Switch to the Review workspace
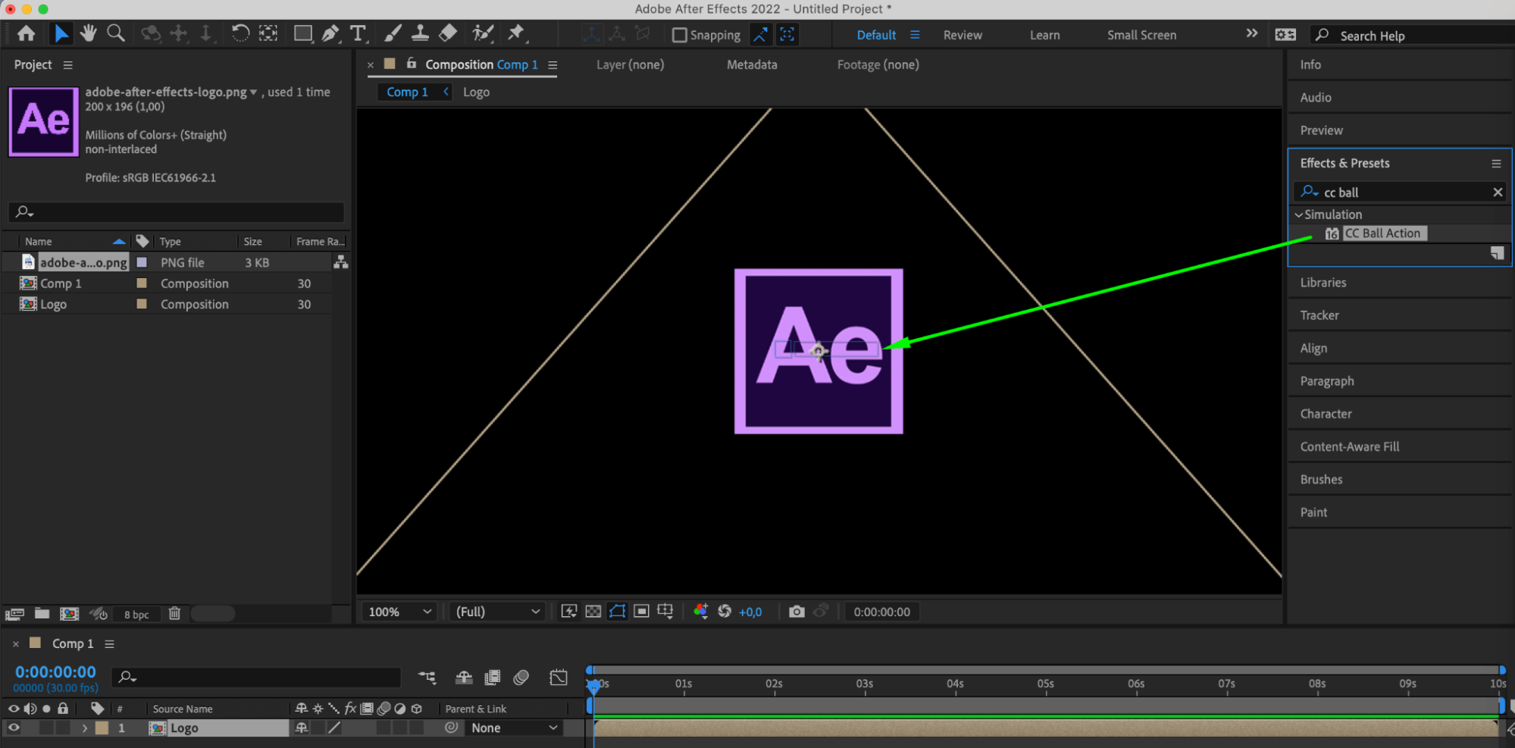Viewport: 1515px width, 748px height. click(963, 35)
